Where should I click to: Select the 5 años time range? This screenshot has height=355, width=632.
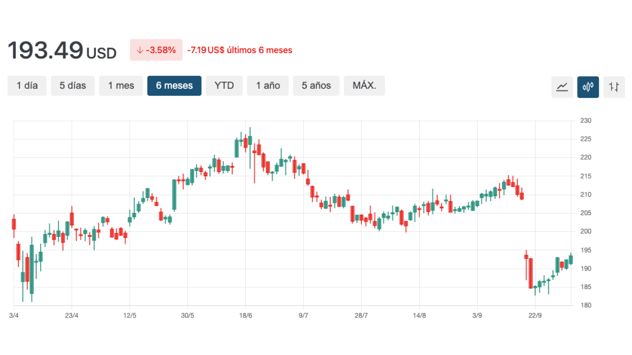(x=316, y=86)
